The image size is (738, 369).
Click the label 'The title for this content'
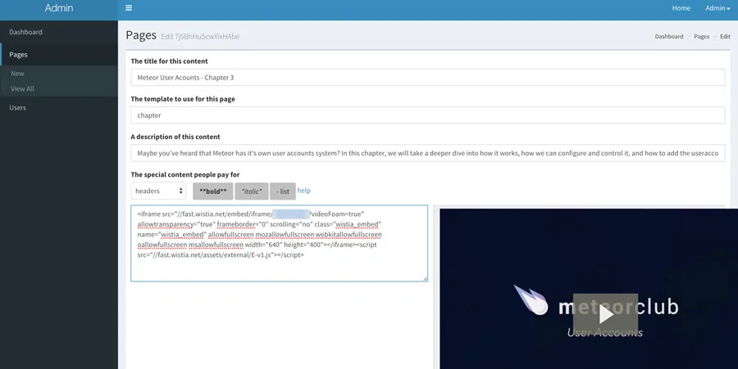(x=169, y=61)
